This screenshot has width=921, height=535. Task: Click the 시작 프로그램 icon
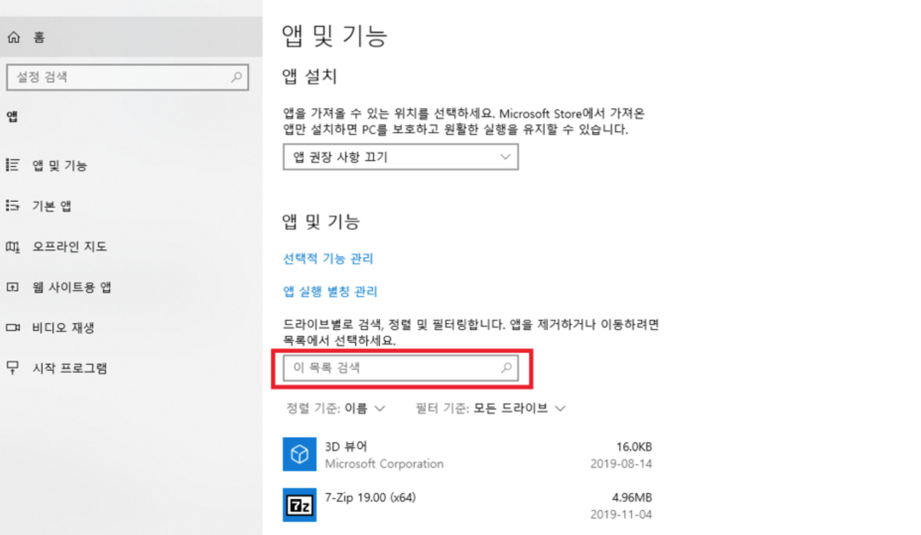click(12, 368)
